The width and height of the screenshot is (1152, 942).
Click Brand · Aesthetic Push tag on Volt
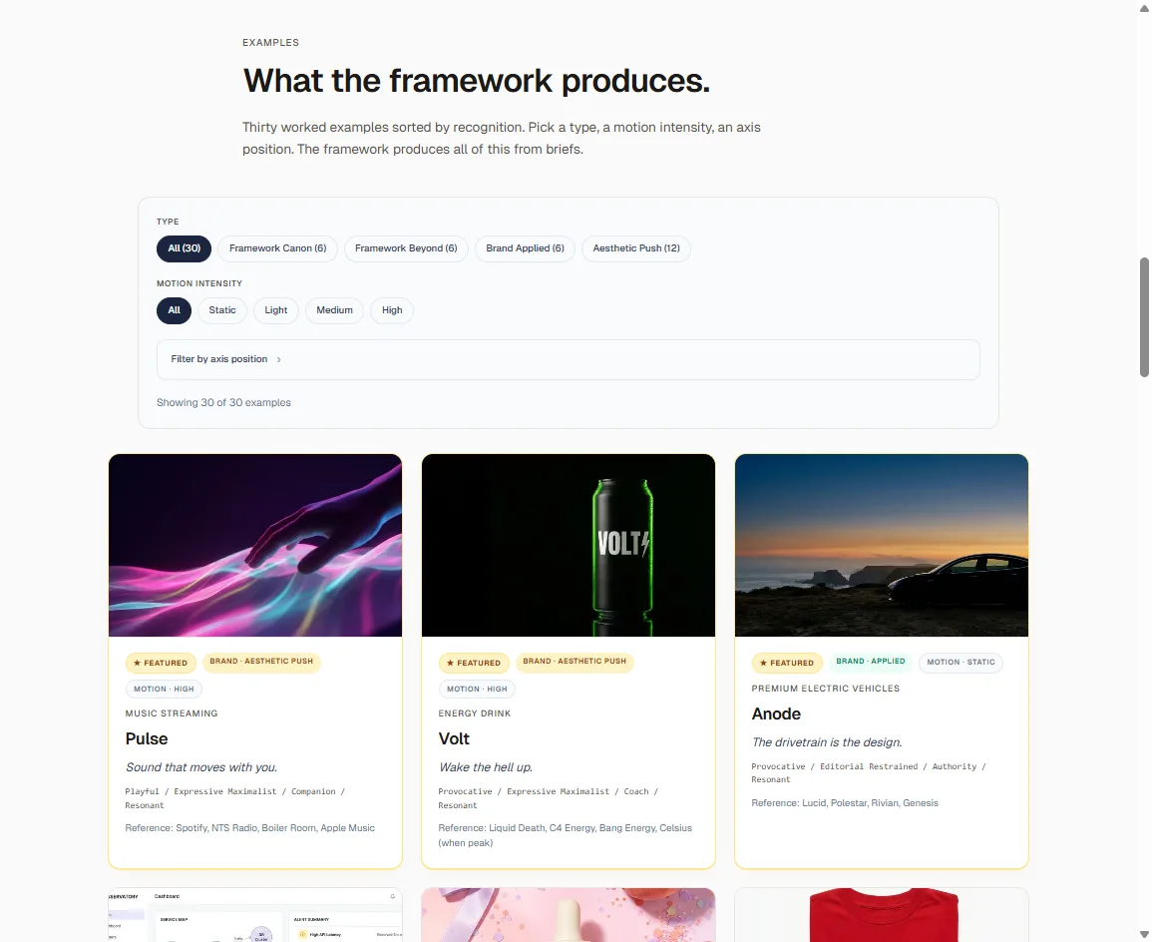(x=575, y=662)
